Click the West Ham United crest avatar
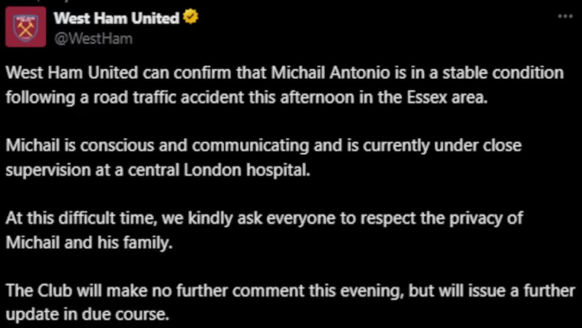The height and width of the screenshot is (328, 582). tap(25, 27)
